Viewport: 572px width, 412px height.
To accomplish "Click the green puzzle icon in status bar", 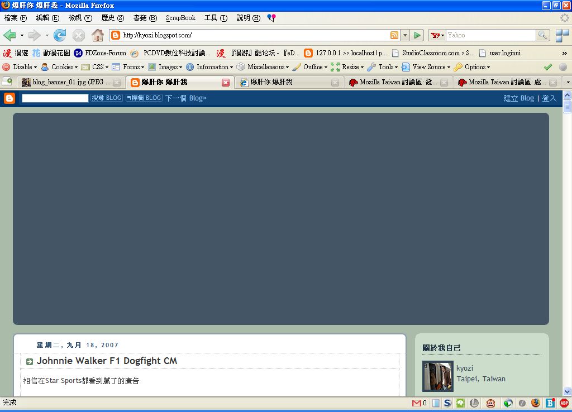I will point(460,403).
